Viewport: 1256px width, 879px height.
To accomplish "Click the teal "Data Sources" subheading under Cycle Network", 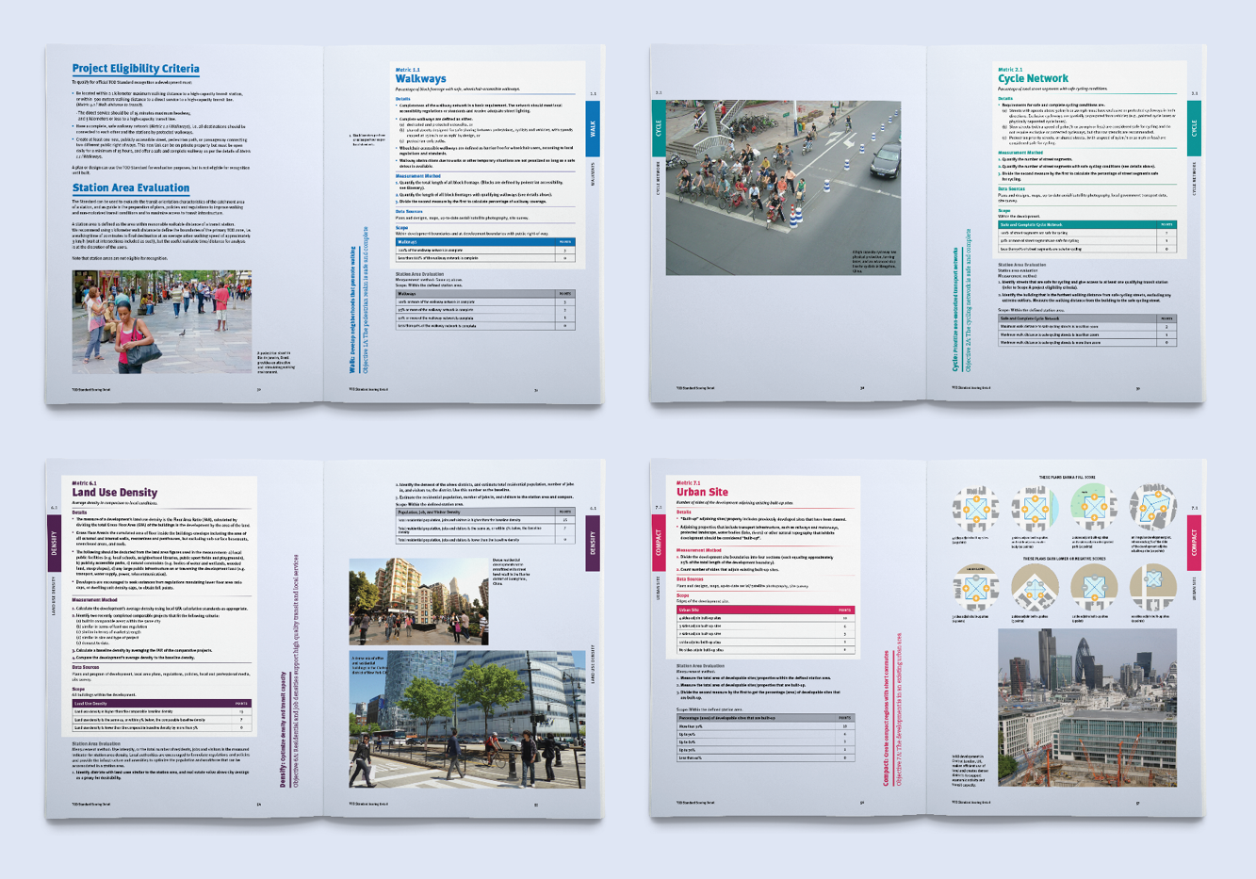I will click(x=1011, y=189).
